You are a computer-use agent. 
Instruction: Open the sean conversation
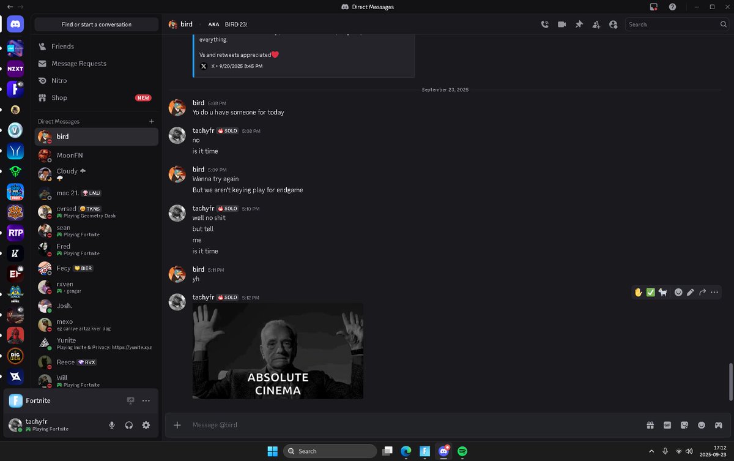(x=97, y=231)
